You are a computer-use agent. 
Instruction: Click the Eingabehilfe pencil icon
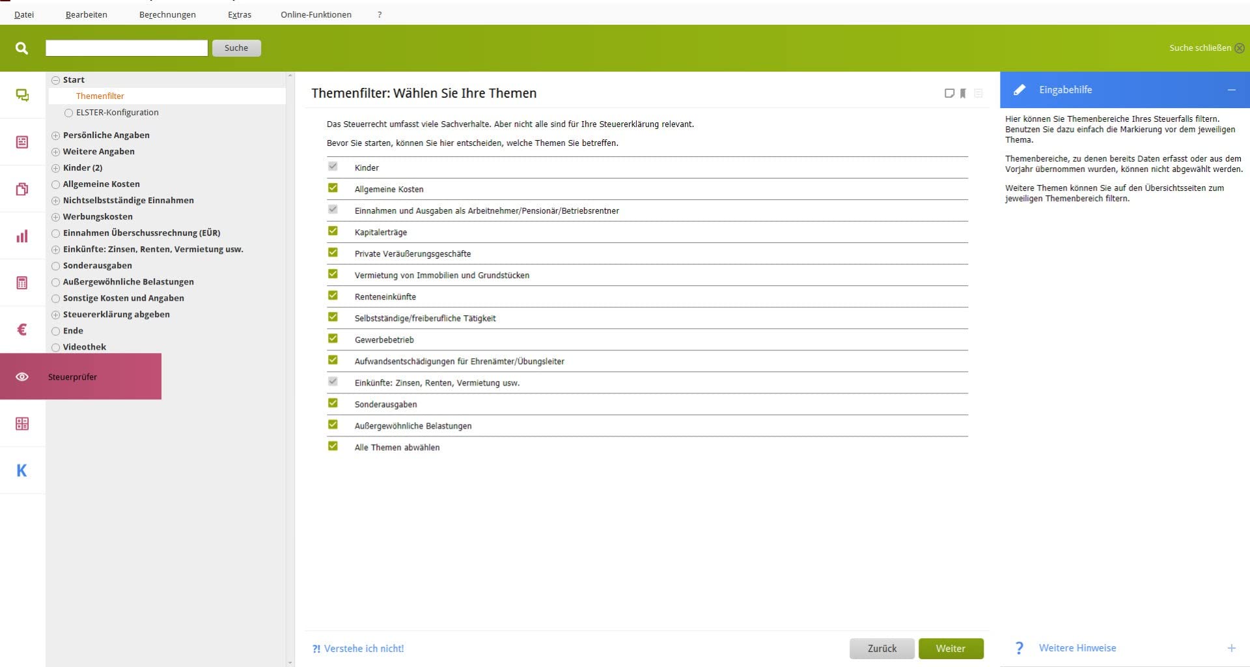tap(1020, 90)
